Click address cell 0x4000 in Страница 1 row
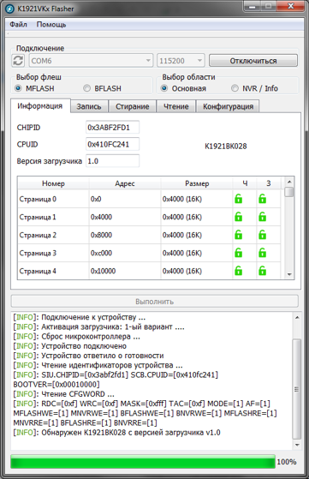Screen dimensions: 309x479 coord(101,217)
